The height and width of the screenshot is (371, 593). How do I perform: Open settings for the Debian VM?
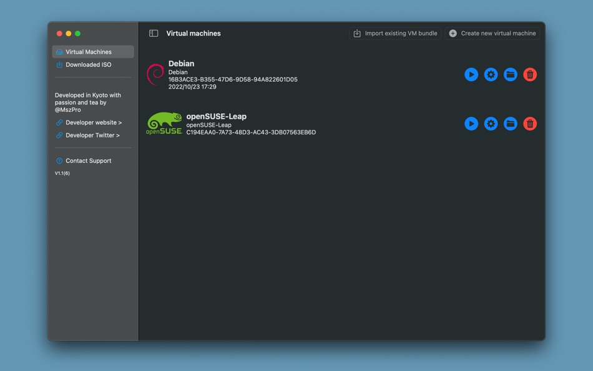491,74
